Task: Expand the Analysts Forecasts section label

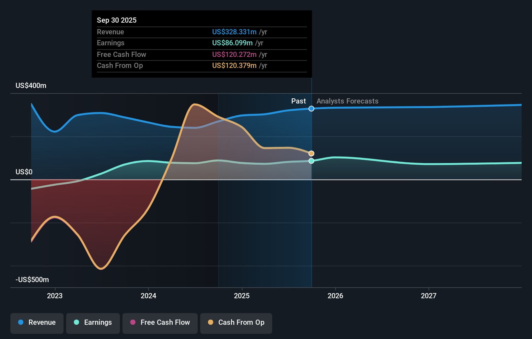Action: (347, 101)
